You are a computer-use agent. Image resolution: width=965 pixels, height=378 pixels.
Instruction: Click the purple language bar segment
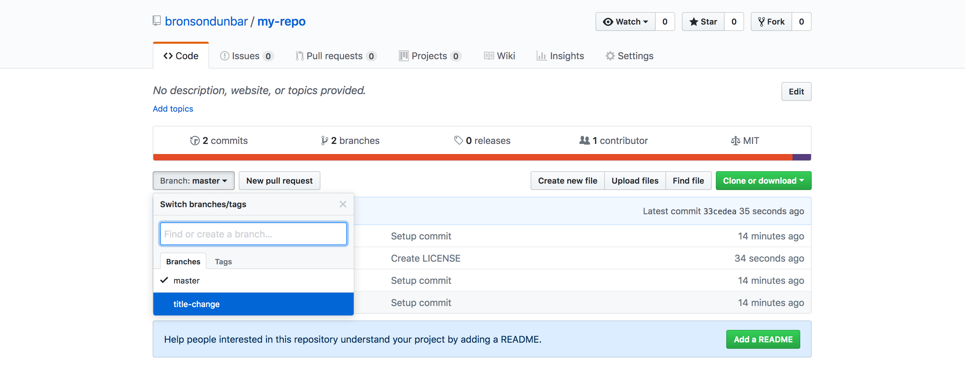click(x=801, y=157)
